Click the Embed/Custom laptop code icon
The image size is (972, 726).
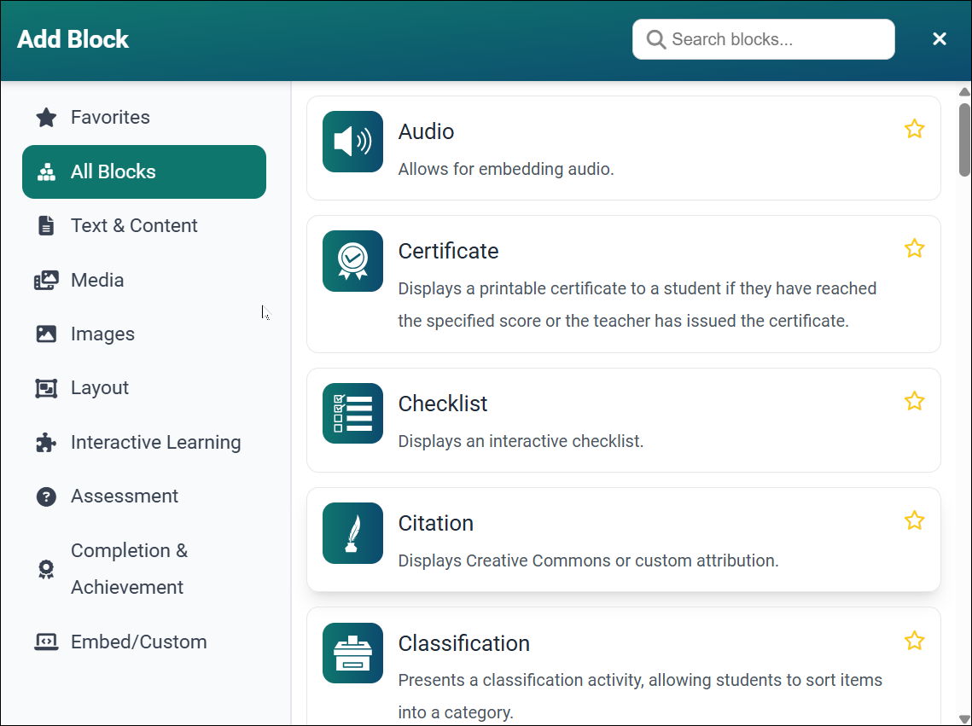pyautogui.click(x=46, y=642)
